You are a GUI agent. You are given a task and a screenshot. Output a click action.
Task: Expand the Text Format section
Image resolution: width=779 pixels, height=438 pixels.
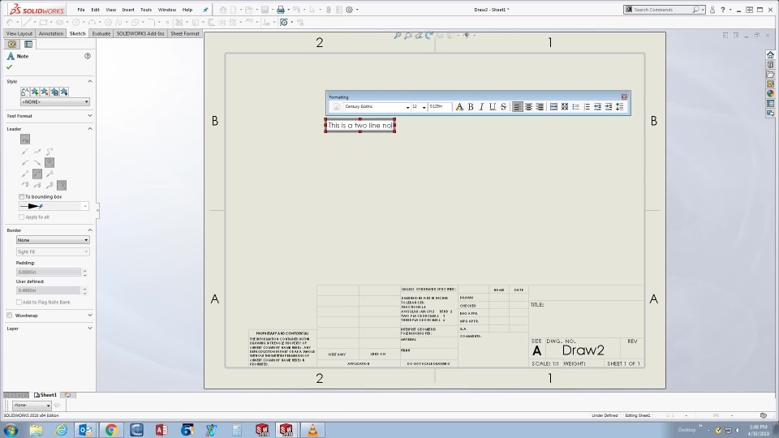click(x=90, y=116)
